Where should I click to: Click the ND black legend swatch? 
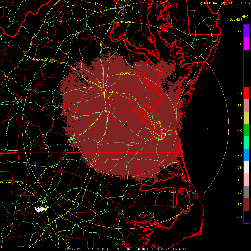click(x=246, y=217)
